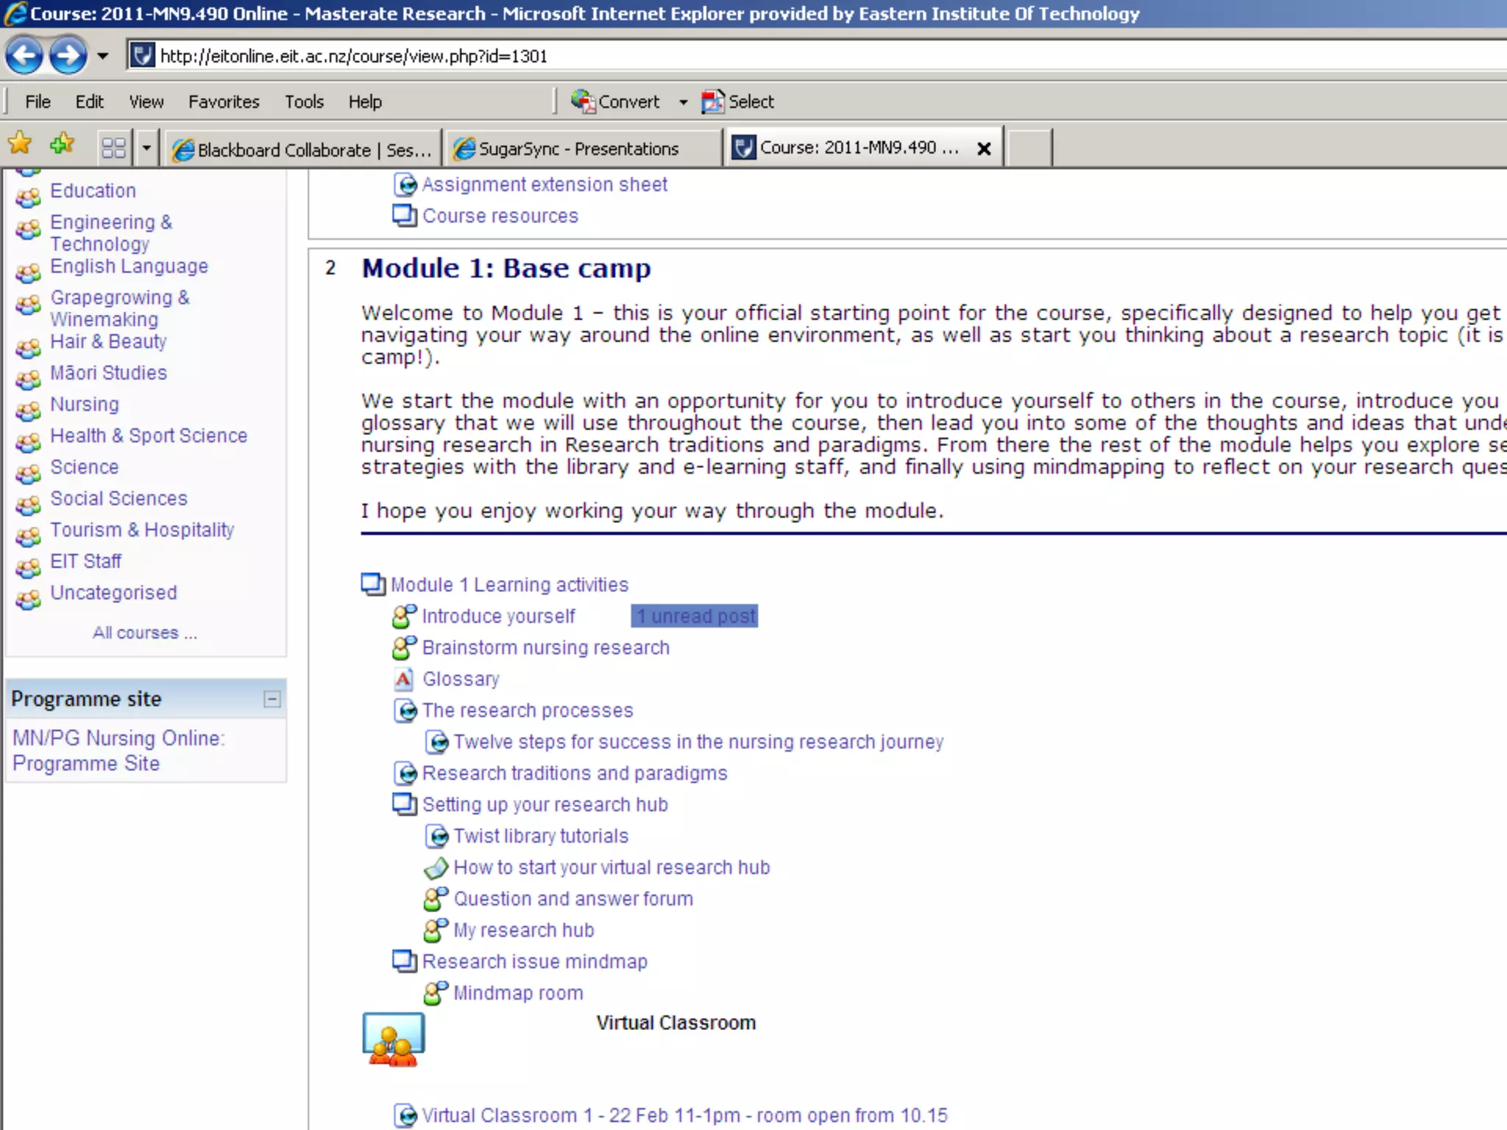Click the PDF Select toolbar icon

coord(712,102)
